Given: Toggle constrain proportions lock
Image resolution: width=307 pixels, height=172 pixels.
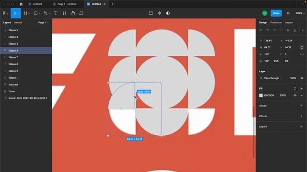Looking at the screenshot, I should pyautogui.click(x=302, y=47).
